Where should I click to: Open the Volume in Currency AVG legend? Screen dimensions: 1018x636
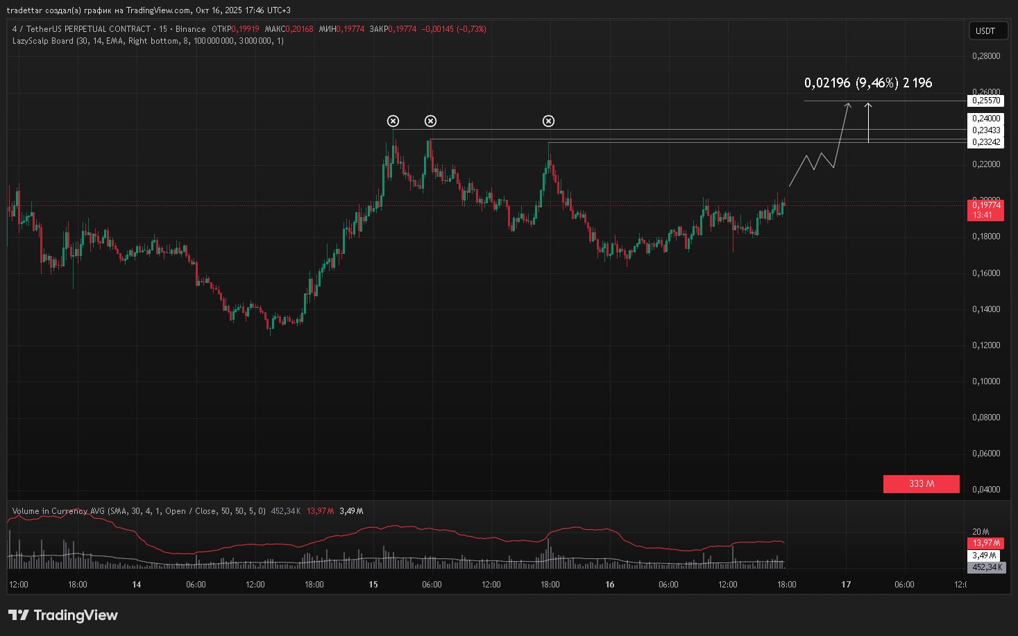(x=139, y=511)
